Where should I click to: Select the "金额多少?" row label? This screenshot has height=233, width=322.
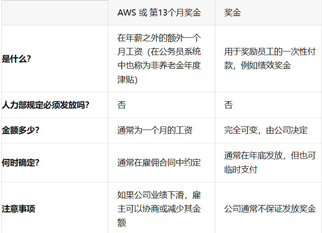coord(20,130)
